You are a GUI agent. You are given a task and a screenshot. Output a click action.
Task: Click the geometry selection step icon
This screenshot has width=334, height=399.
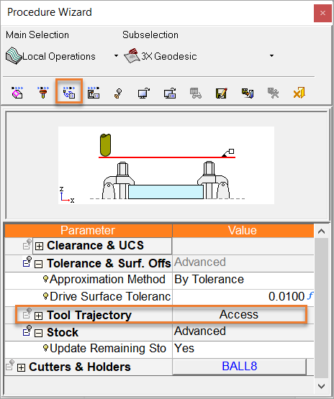(17, 92)
